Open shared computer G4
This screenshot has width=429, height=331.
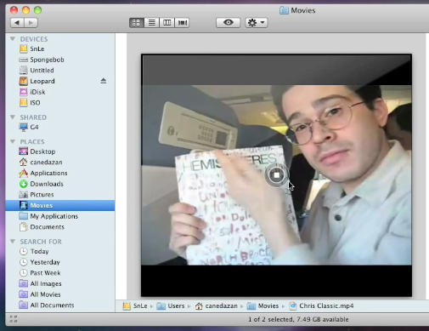tap(60, 127)
